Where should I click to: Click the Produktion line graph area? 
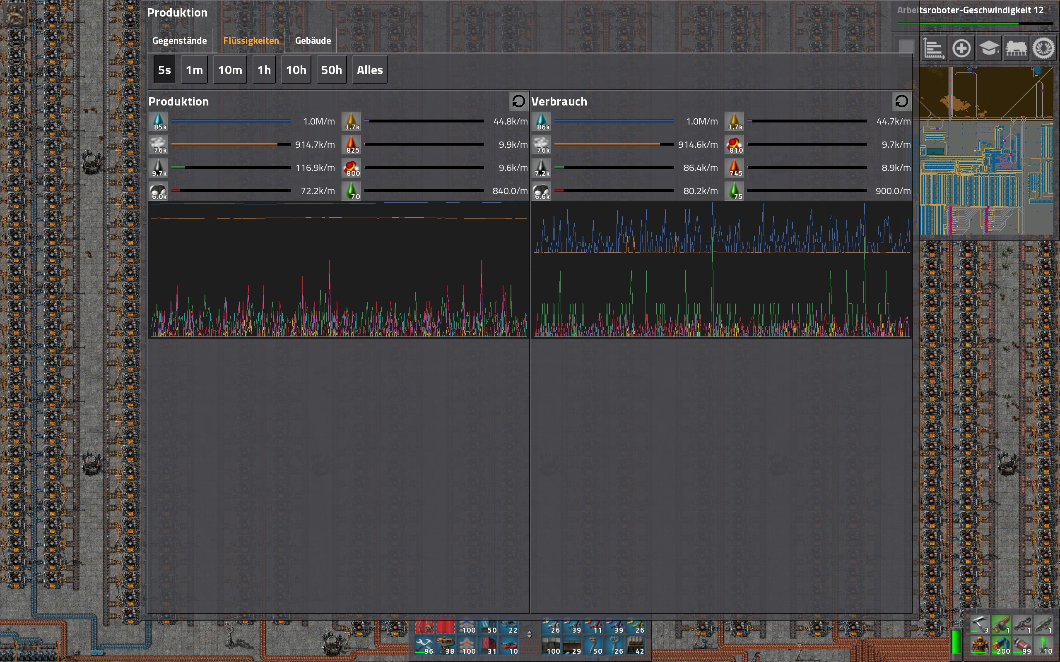tap(339, 269)
